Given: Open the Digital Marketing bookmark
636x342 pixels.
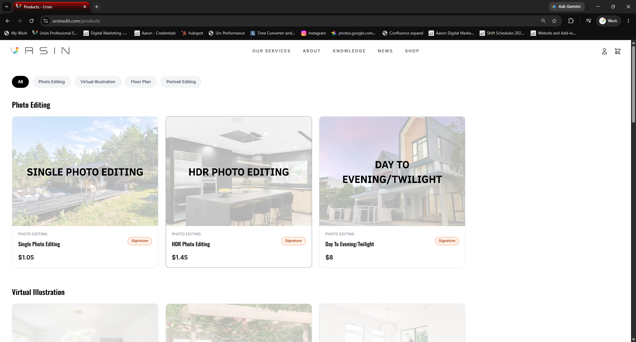Looking at the screenshot, I should pos(105,33).
